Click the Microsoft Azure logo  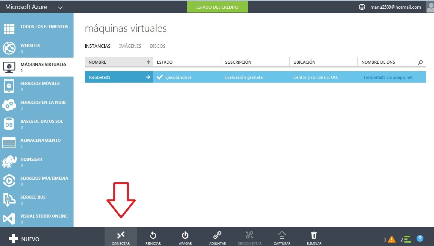(26, 7)
